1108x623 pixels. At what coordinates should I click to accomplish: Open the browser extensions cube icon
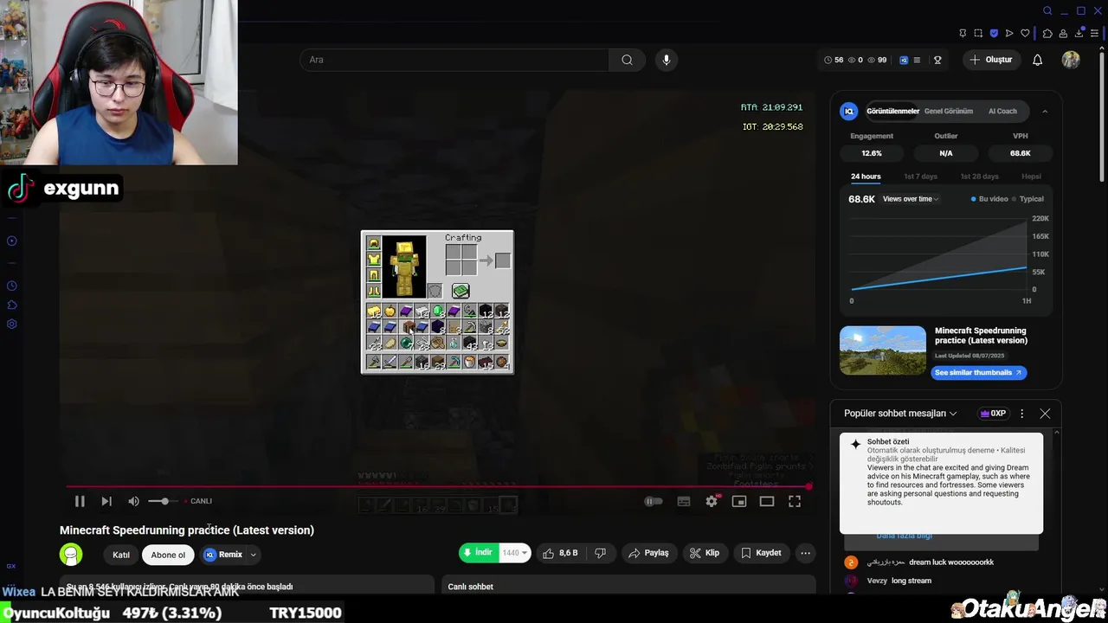[1047, 33]
